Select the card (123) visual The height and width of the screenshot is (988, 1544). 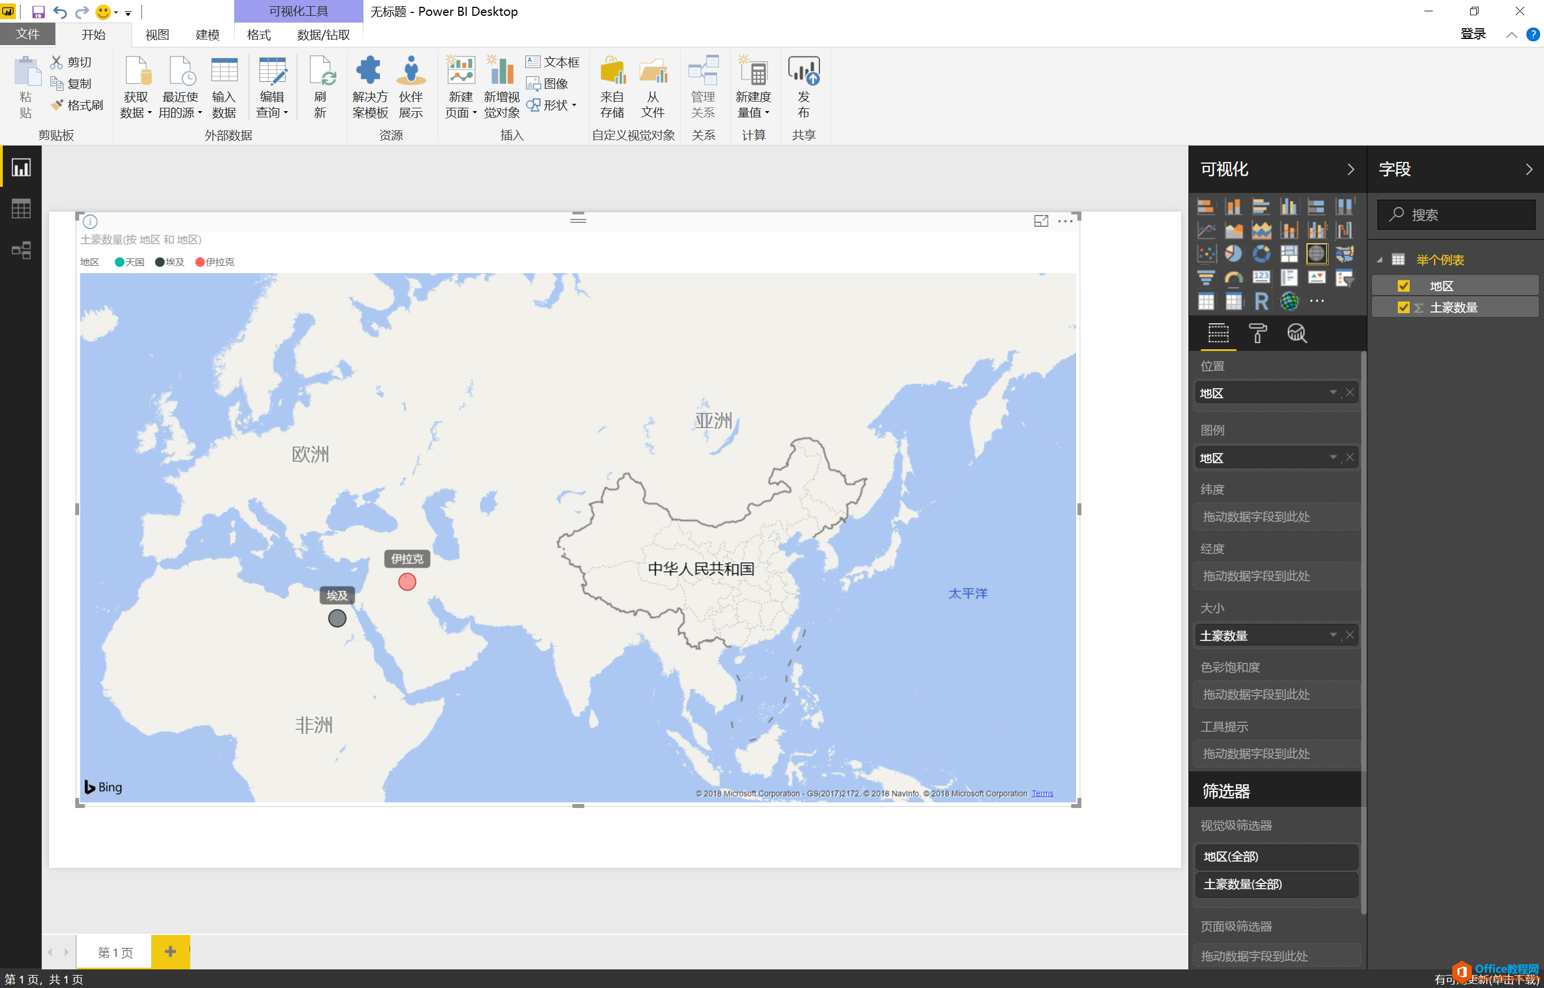tap(1261, 278)
